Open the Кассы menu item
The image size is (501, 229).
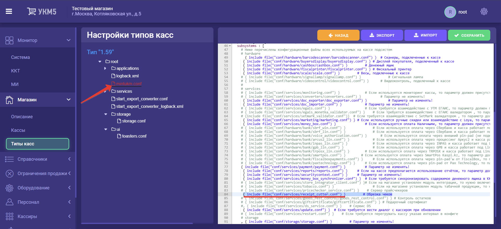click(18, 130)
